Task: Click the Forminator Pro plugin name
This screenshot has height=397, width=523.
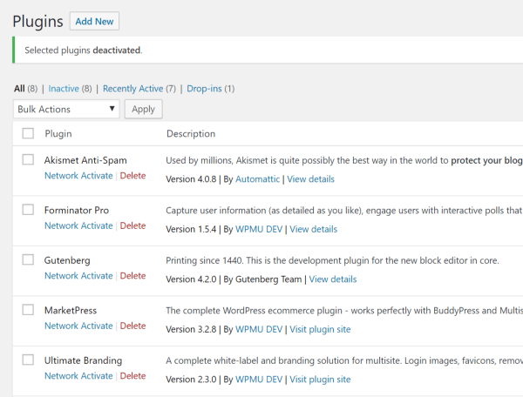Action: coord(77,210)
